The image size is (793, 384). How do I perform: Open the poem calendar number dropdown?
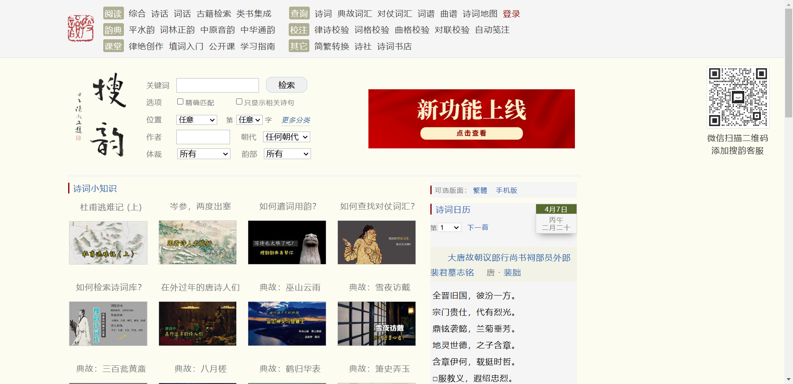(449, 227)
